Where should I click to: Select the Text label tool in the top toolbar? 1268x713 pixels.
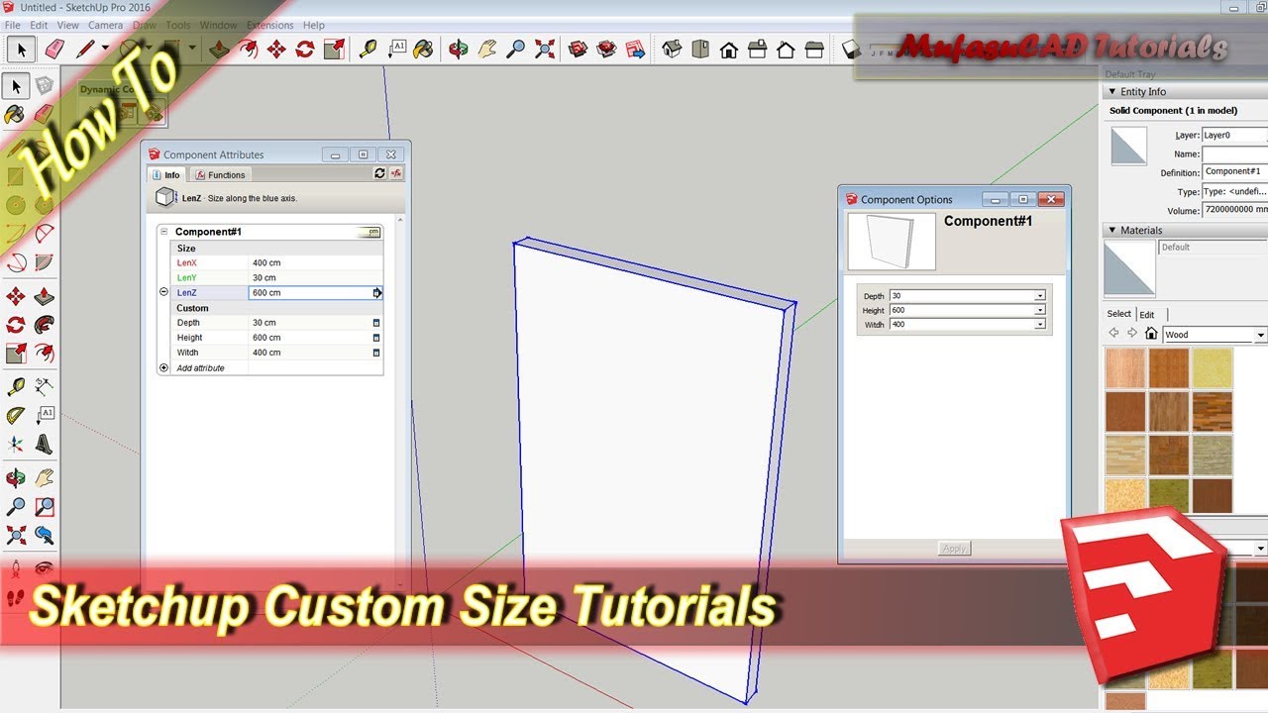pos(396,49)
